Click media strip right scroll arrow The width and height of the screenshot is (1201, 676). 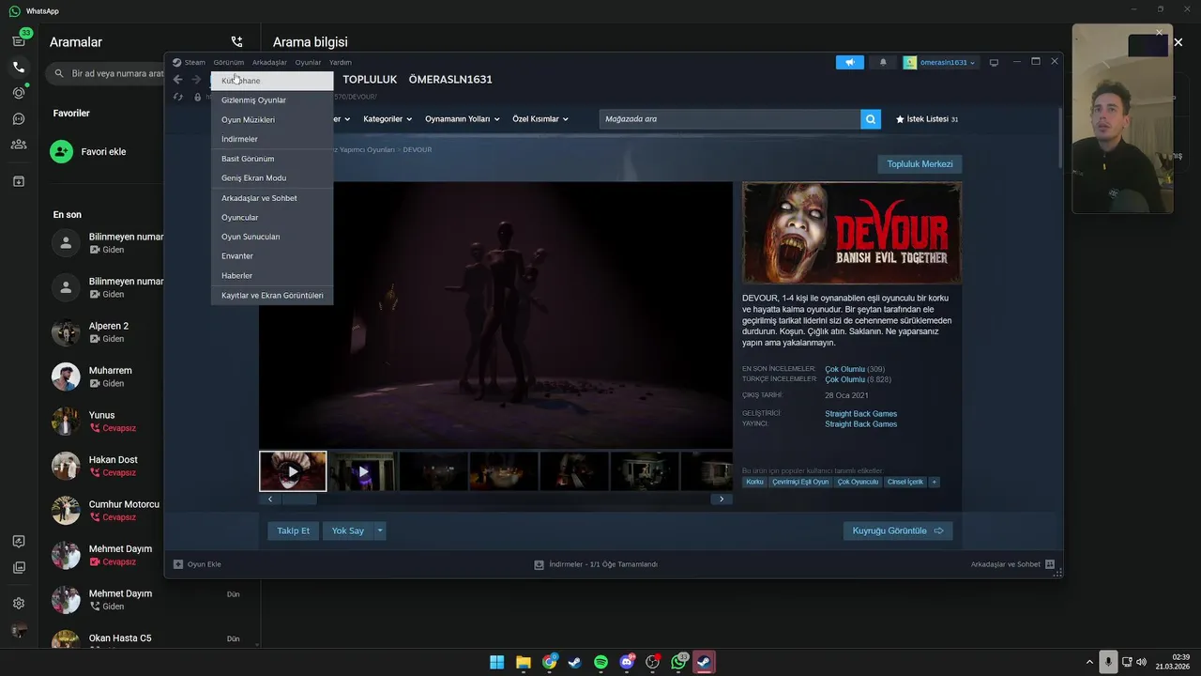tap(721, 499)
